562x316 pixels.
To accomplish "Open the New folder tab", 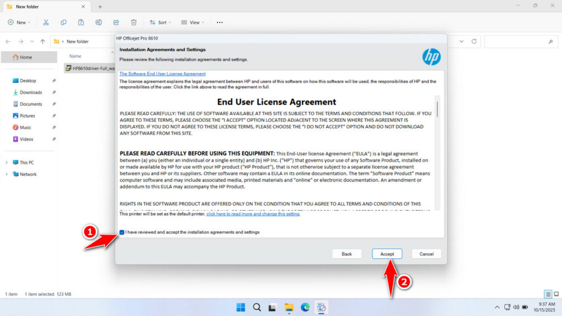I will [46, 7].
